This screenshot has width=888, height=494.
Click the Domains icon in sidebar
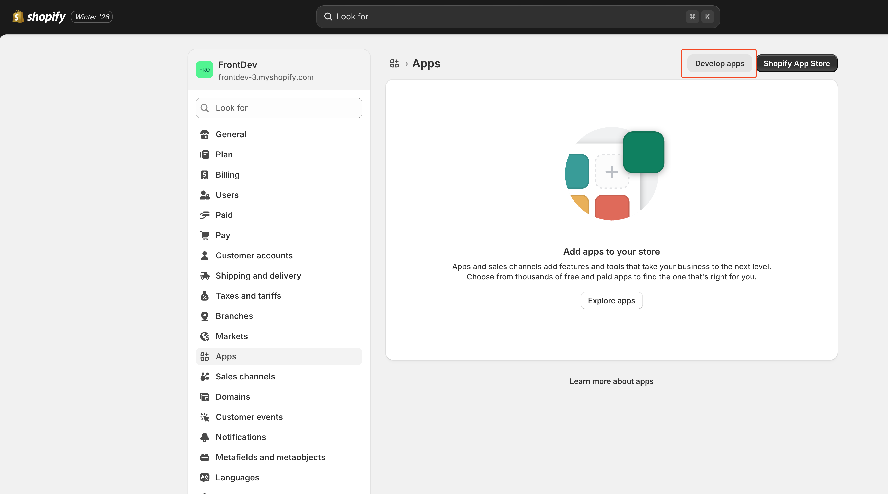204,397
